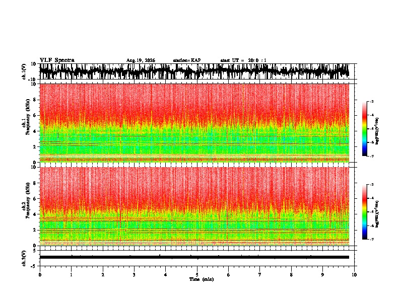Click the 9 minute tick label on time axis

point(322,275)
